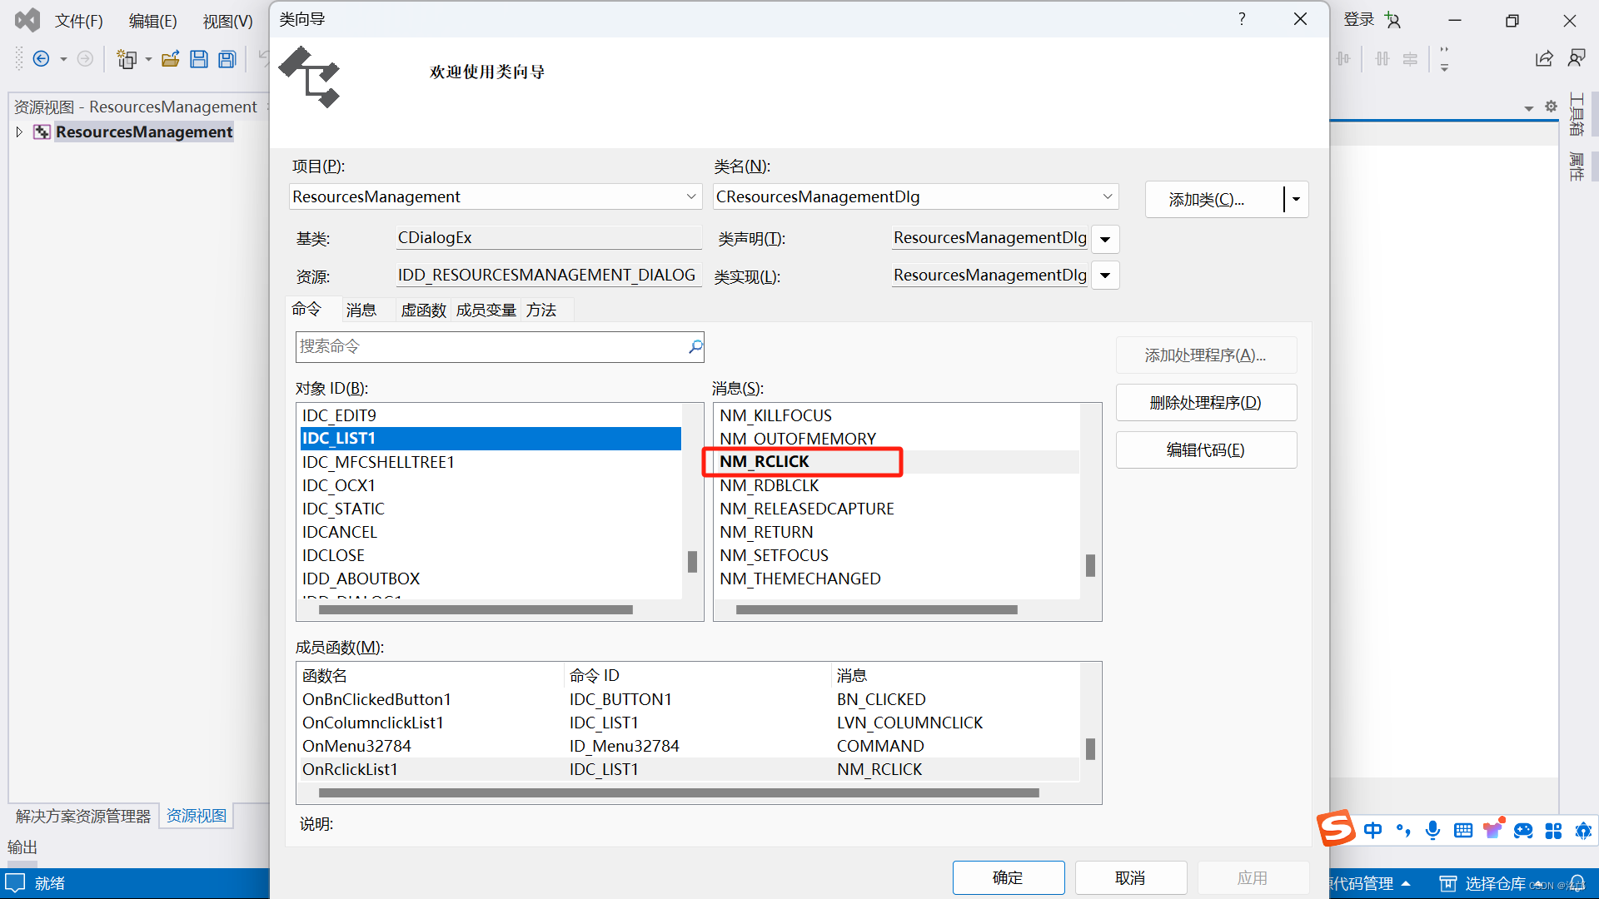Click the ResourcesManagement resource tree icon
The image size is (1599, 899).
(42, 132)
